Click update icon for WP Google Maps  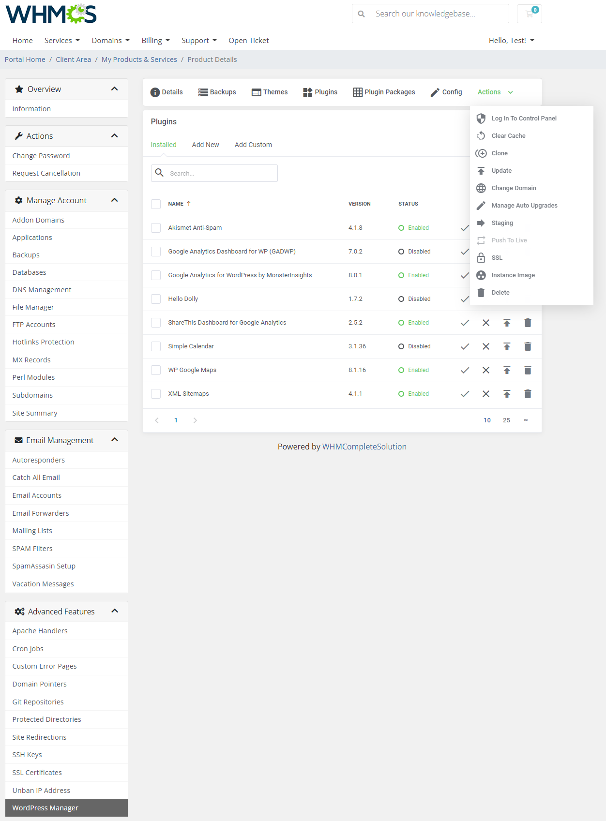[x=507, y=370]
